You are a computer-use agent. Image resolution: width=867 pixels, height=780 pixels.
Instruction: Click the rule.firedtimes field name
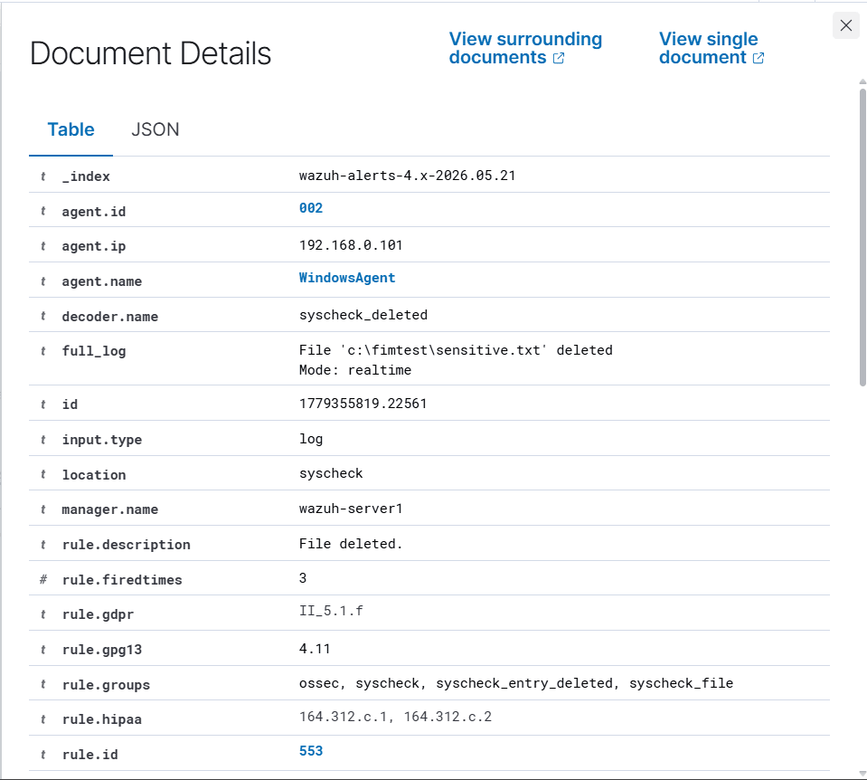[x=122, y=580]
